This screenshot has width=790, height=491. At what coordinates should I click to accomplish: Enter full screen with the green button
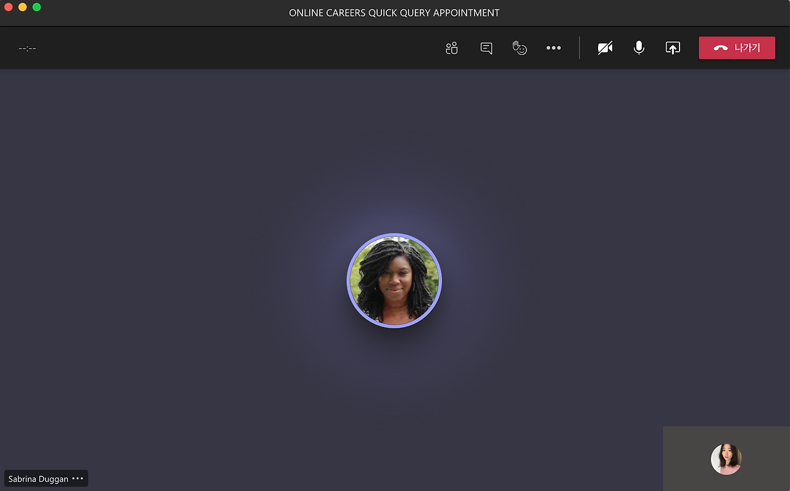pos(36,7)
